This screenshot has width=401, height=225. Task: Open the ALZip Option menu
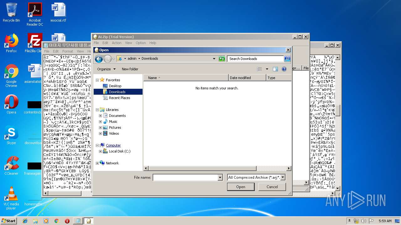pos(141,43)
